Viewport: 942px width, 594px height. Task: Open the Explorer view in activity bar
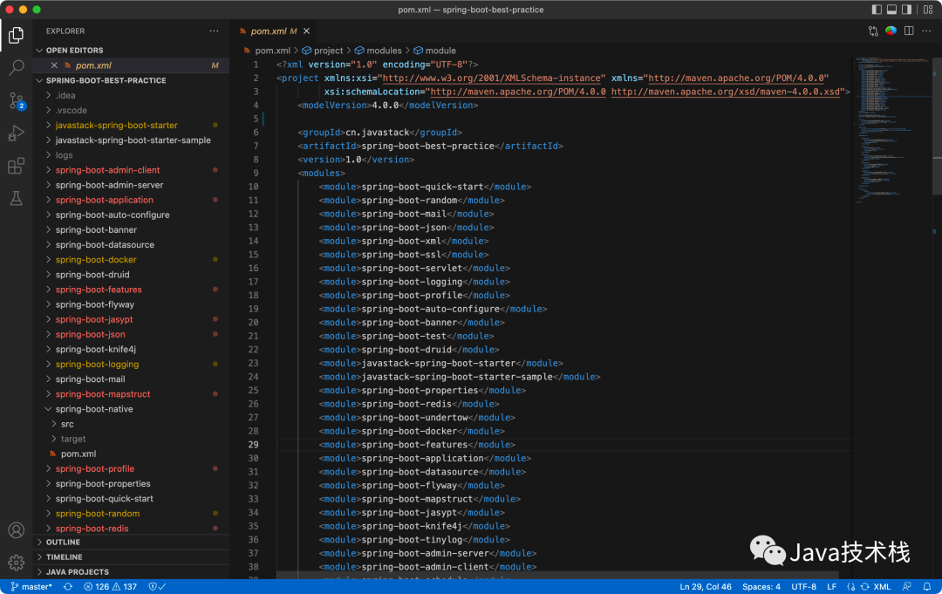17,36
